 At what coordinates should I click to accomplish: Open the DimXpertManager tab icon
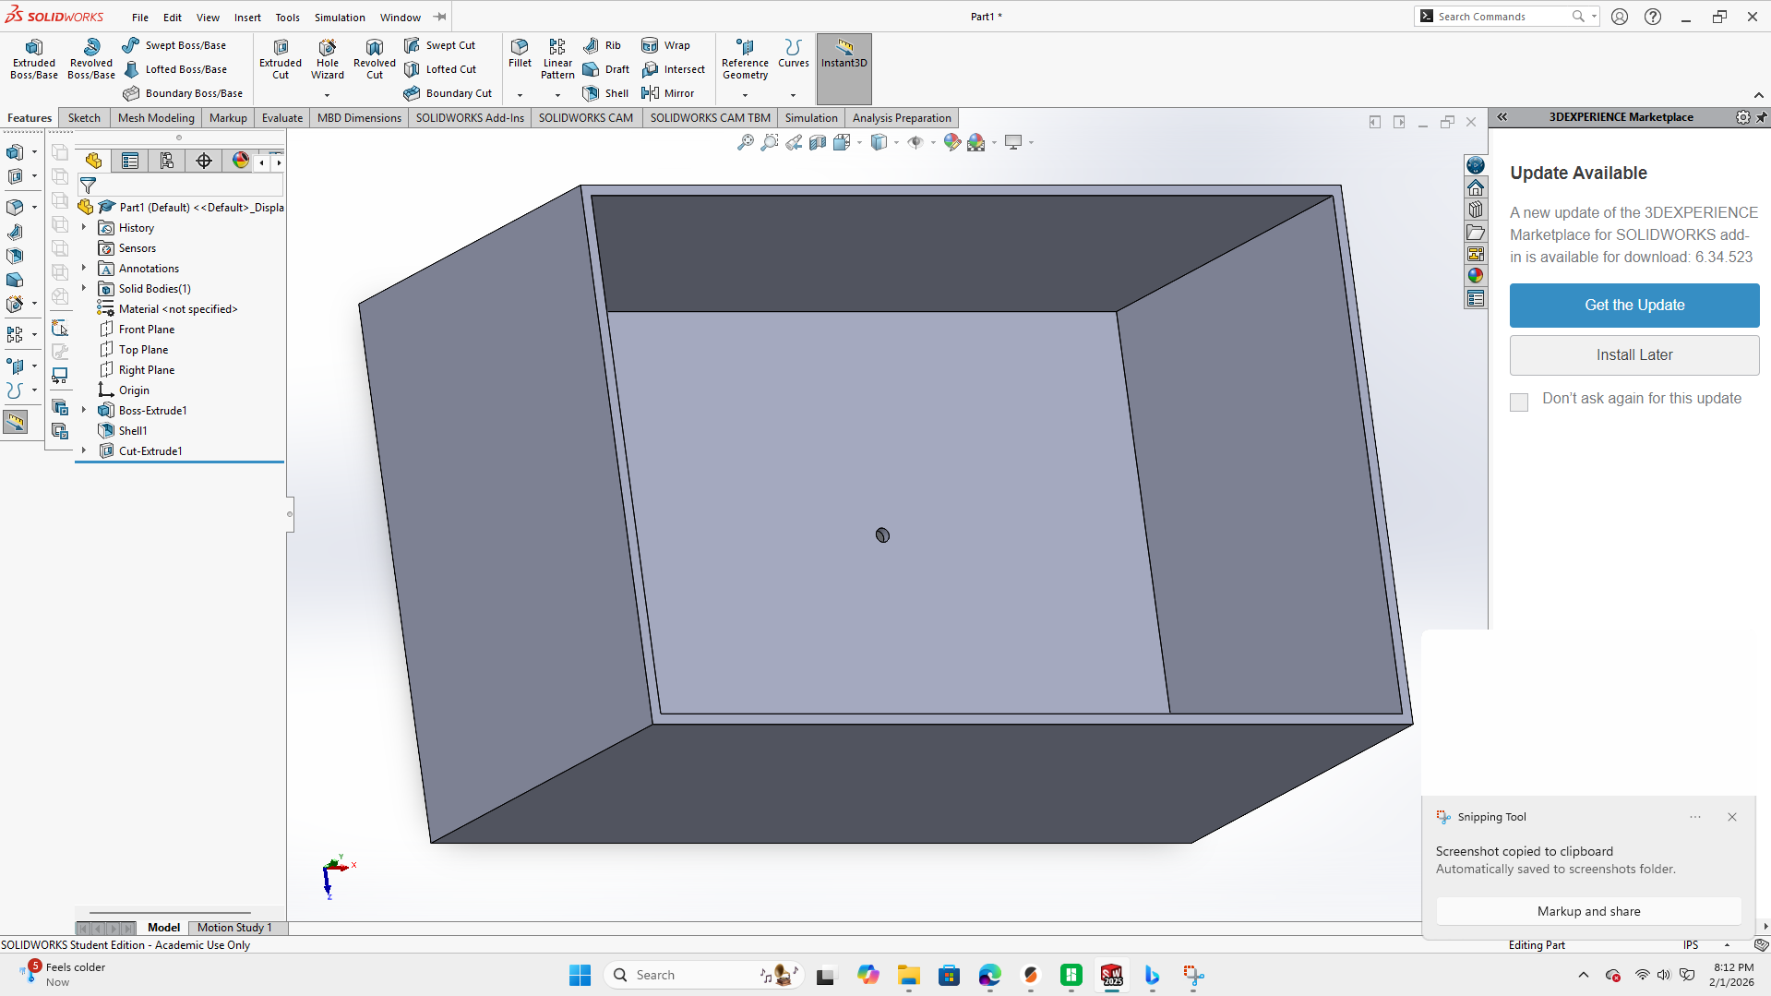[204, 161]
